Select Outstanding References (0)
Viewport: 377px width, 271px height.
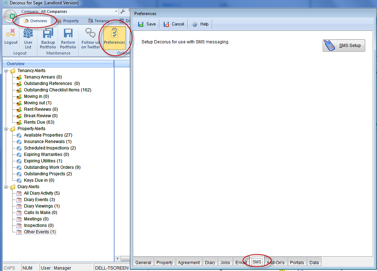tap(52, 84)
